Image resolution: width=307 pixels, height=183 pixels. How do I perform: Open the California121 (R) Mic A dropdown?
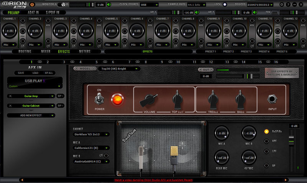[x=91, y=148]
